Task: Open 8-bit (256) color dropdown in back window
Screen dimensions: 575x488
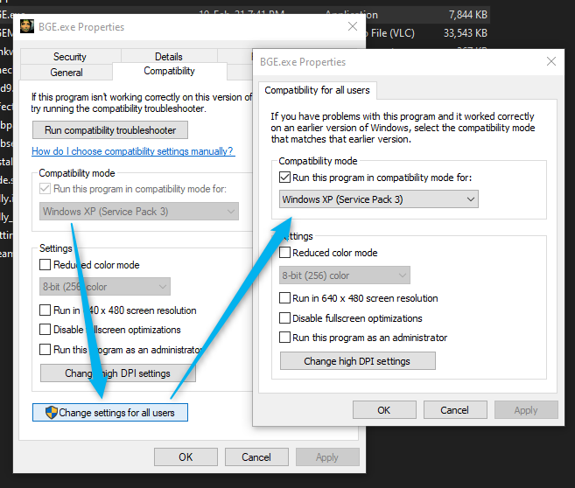Action: (104, 287)
